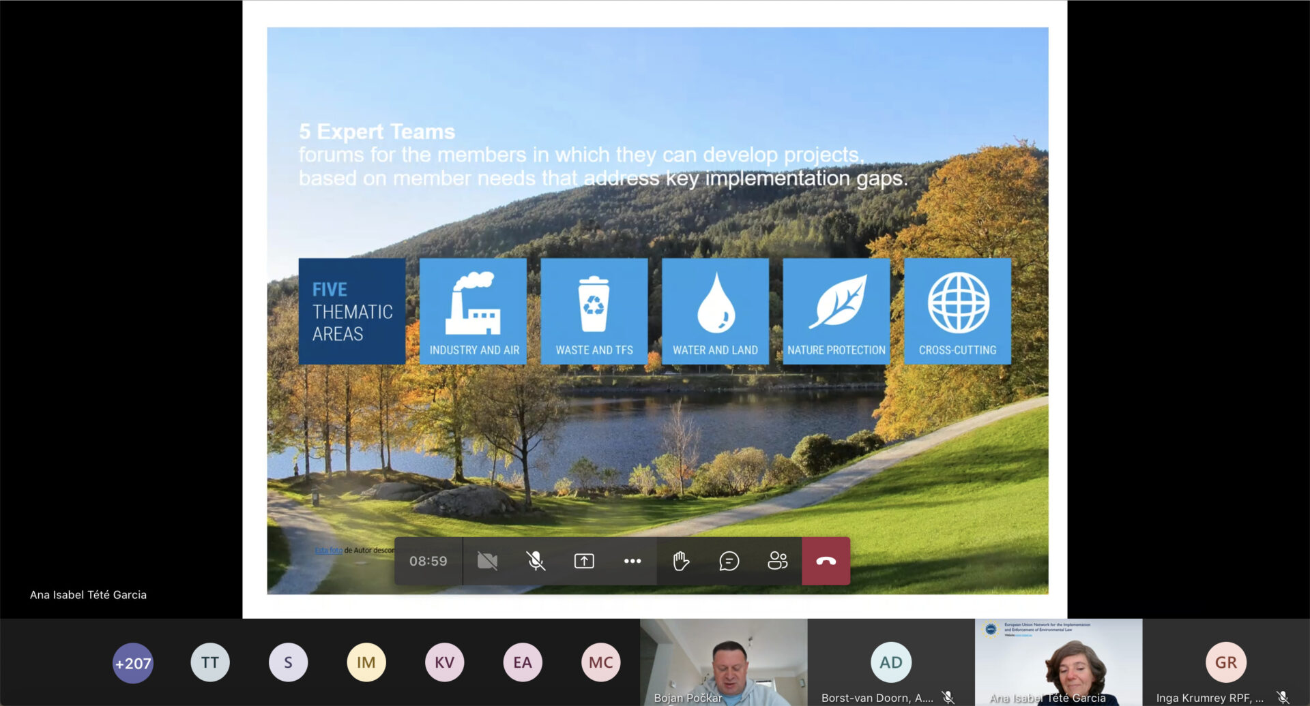Open the share content tray
Viewport: 1310px width, 706px height.
tap(584, 561)
